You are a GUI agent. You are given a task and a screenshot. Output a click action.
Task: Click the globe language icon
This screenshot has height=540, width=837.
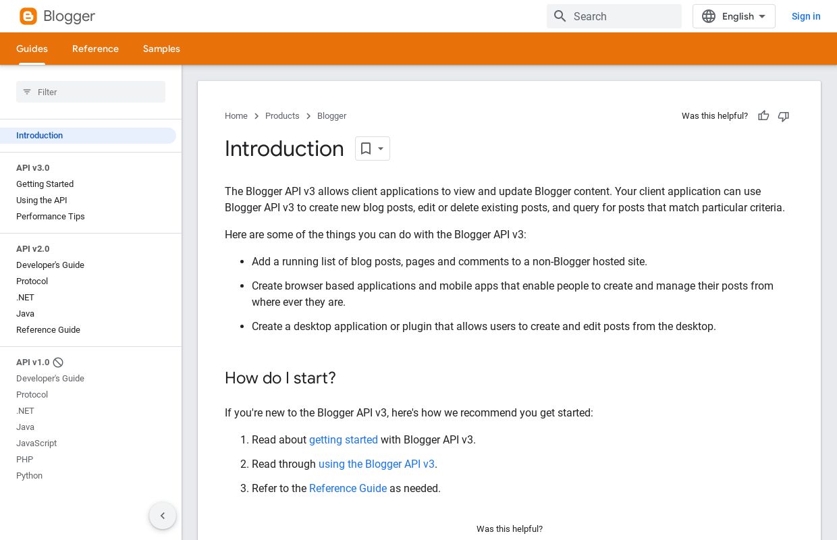pyautogui.click(x=709, y=16)
